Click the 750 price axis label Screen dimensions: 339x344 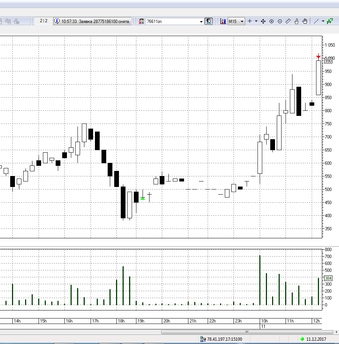328,124
